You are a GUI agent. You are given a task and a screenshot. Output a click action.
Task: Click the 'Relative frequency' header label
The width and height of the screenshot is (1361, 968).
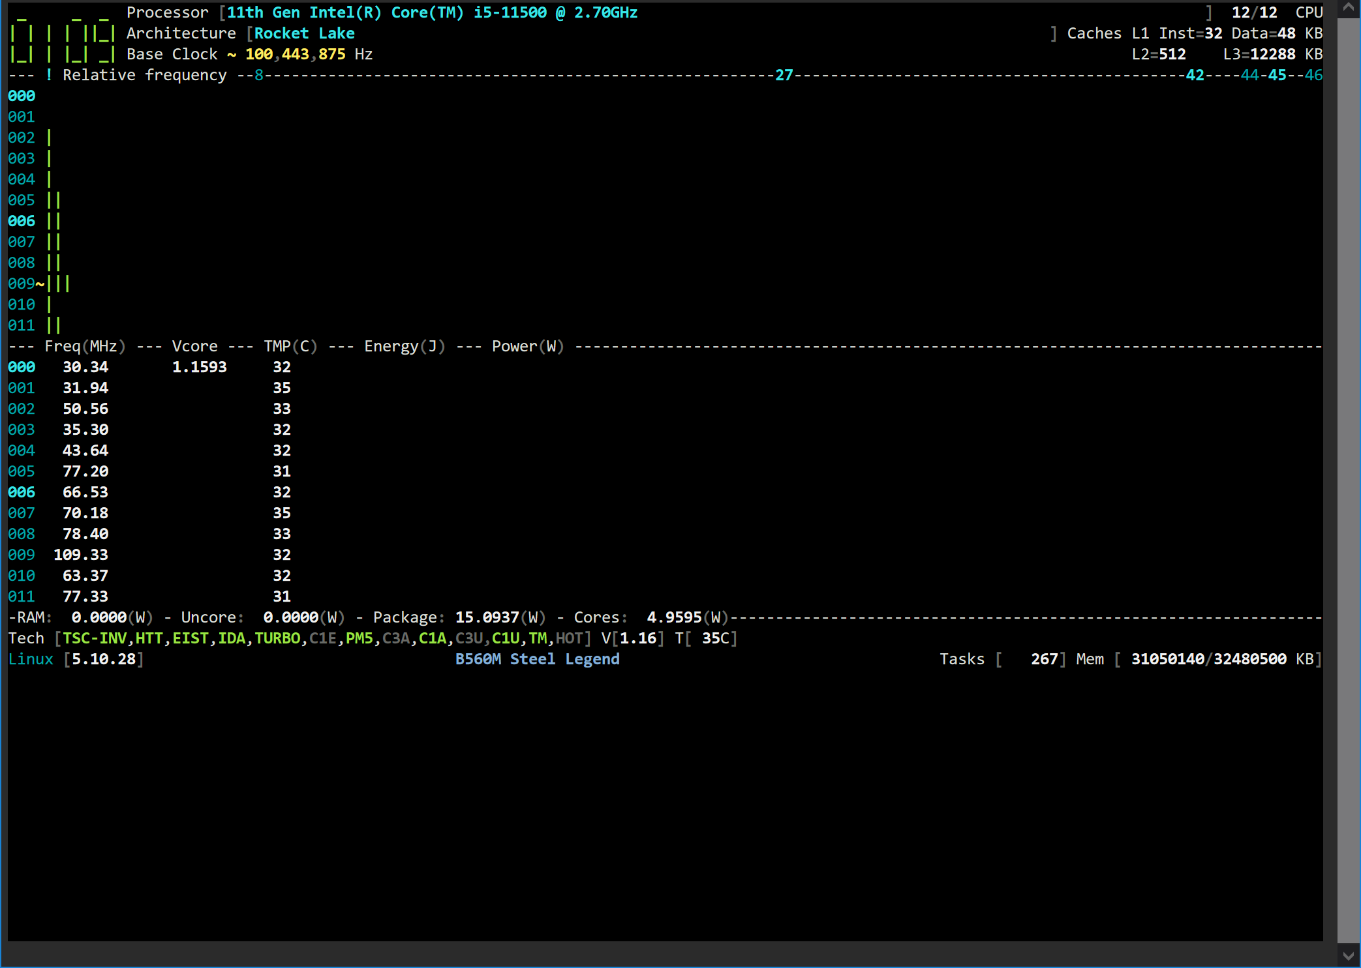click(145, 75)
